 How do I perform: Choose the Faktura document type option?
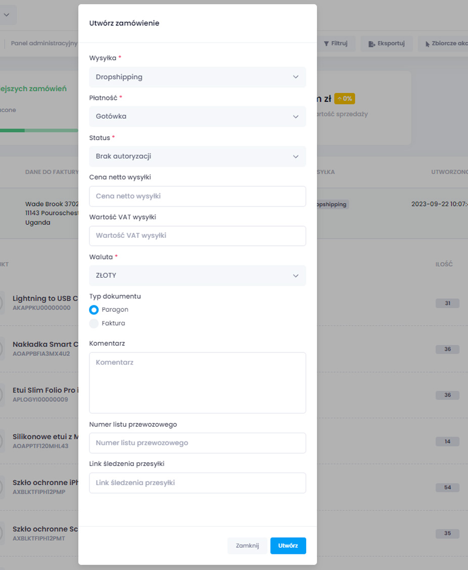(x=94, y=324)
